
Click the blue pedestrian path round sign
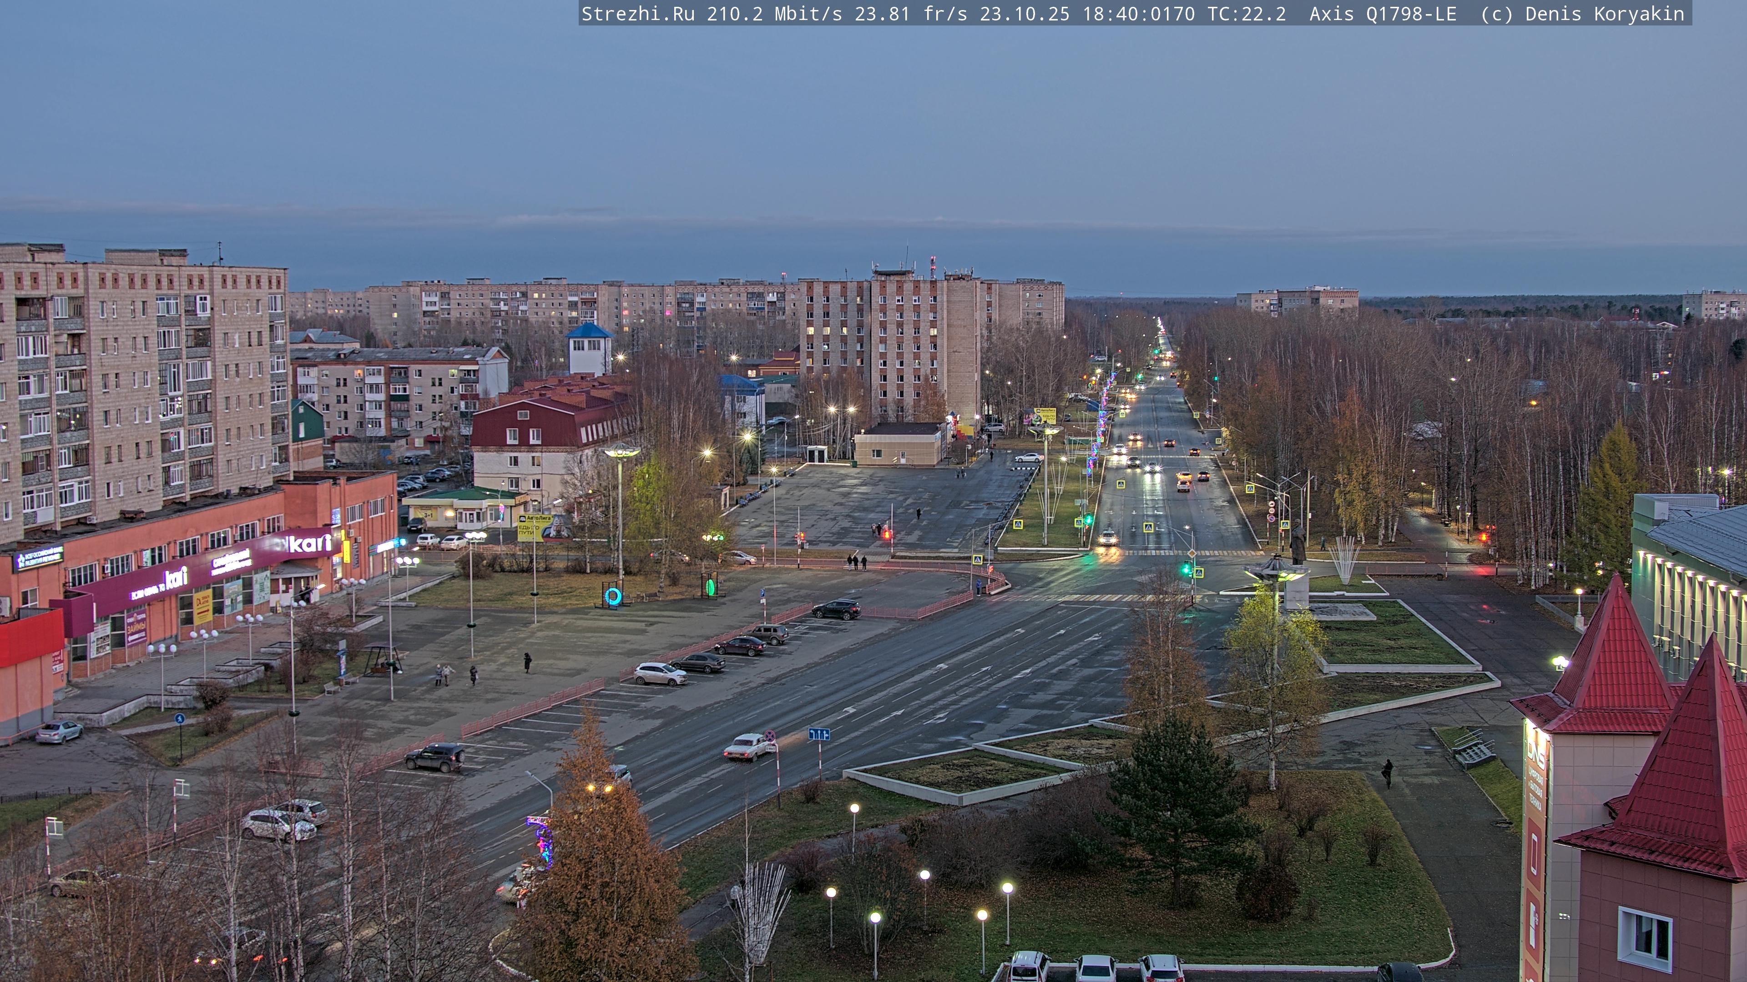coord(179,719)
